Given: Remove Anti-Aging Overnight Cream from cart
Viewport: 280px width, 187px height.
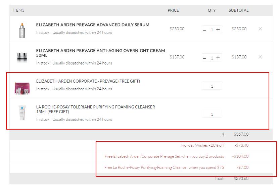Looking at the screenshot, I should (x=260, y=57).
